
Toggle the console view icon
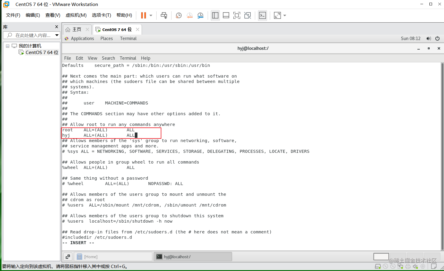[262, 15]
